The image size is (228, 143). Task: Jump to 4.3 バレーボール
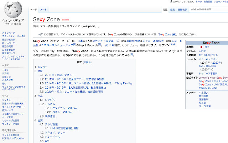coord(52,137)
